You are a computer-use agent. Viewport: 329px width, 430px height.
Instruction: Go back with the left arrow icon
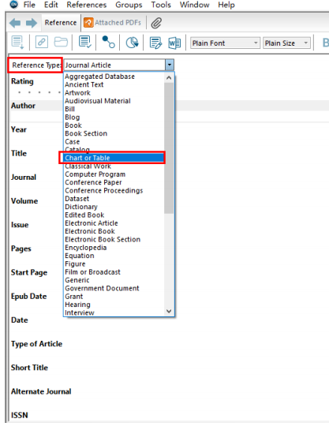point(15,23)
